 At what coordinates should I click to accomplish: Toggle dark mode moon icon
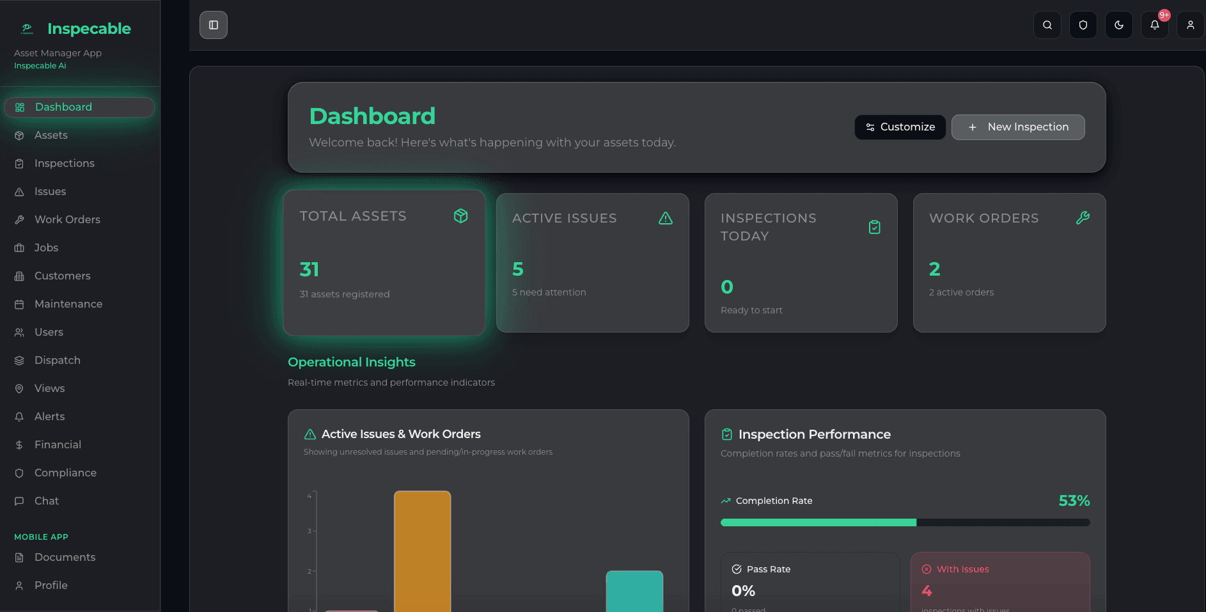coord(1119,25)
